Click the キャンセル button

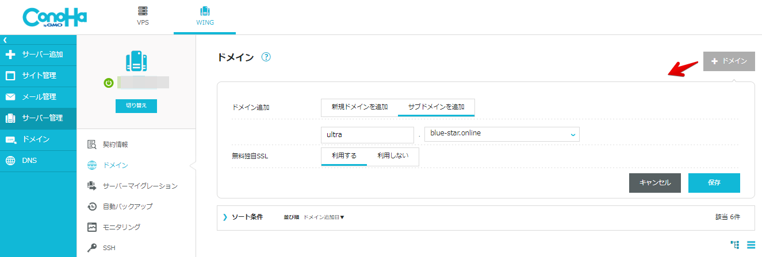655,182
